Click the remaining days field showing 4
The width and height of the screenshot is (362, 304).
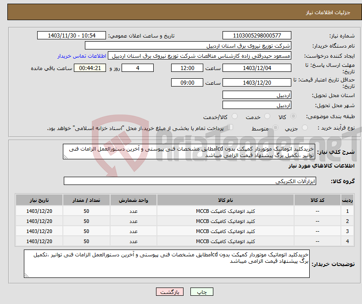click(138, 68)
